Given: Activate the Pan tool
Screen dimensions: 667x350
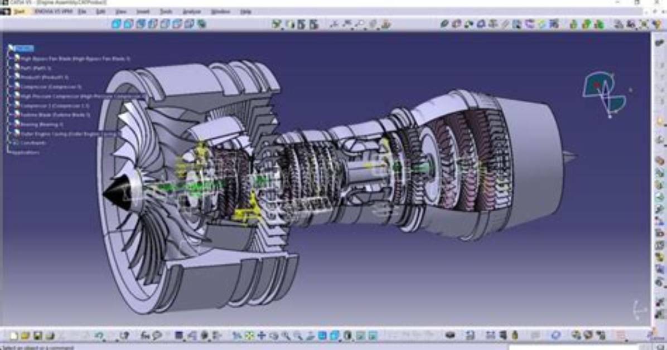Looking at the screenshot, I should coord(261,336).
